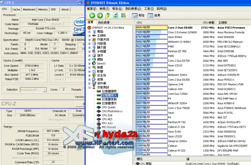Viewport: 251px width, 165px height.
Task: Expand the 安全性 tree node
Action: 89,75
